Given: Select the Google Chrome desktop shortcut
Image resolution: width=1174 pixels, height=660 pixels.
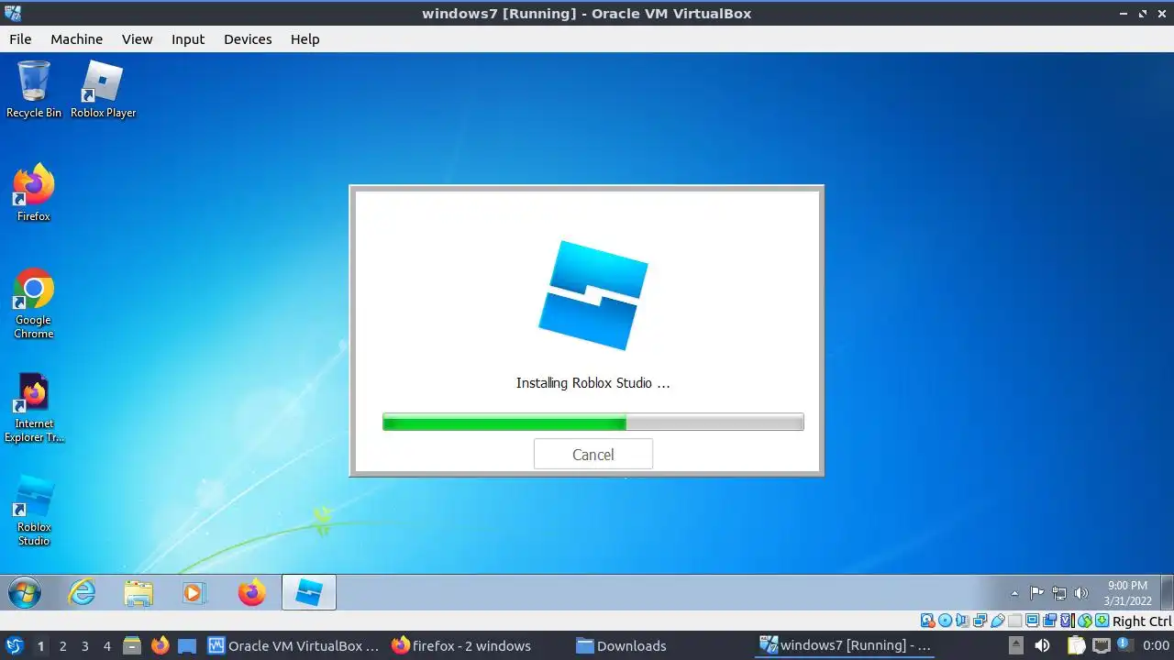Looking at the screenshot, I should [34, 303].
